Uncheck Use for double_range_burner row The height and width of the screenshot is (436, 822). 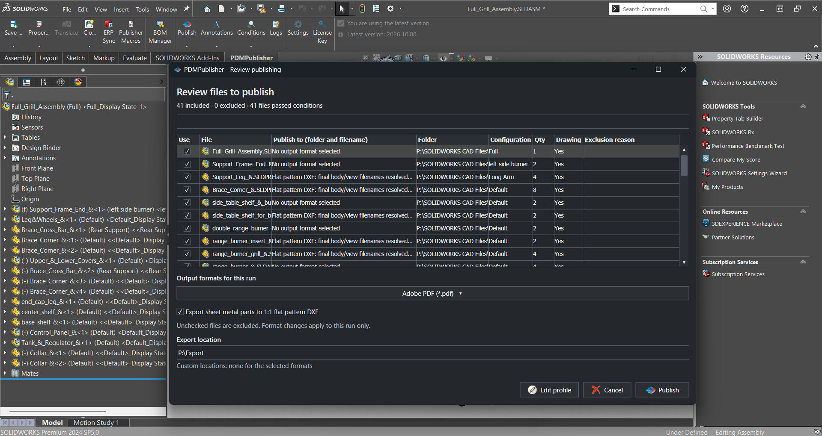(x=187, y=228)
